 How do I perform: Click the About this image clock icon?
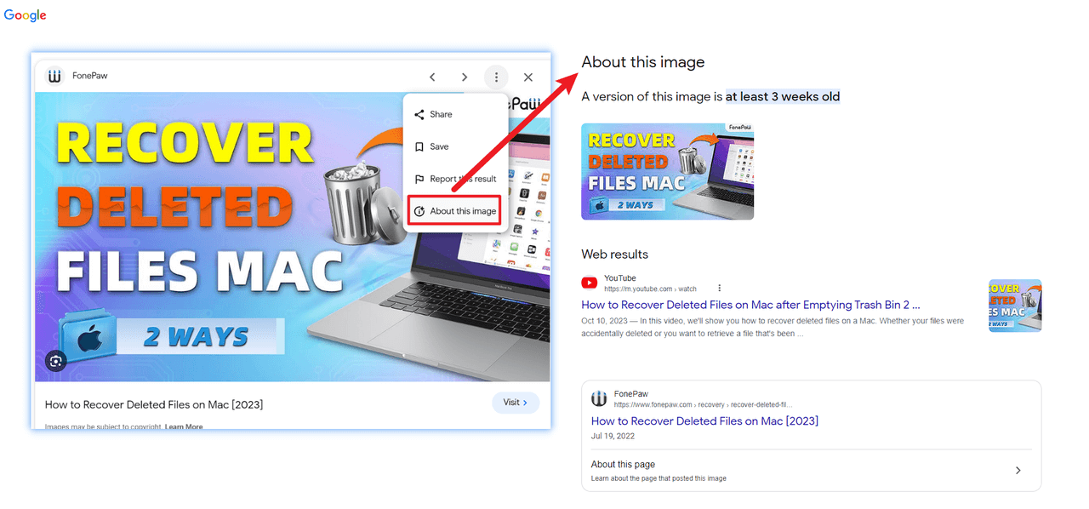tap(419, 211)
